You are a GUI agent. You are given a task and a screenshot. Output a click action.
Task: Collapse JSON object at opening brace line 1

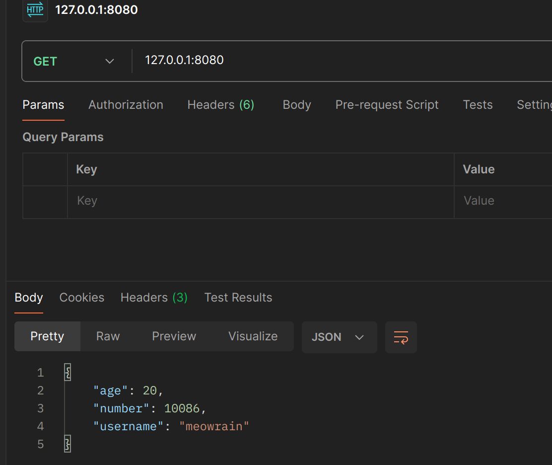tap(68, 373)
